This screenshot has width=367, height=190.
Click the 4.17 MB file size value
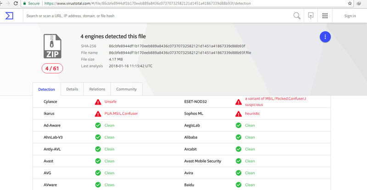(116, 59)
